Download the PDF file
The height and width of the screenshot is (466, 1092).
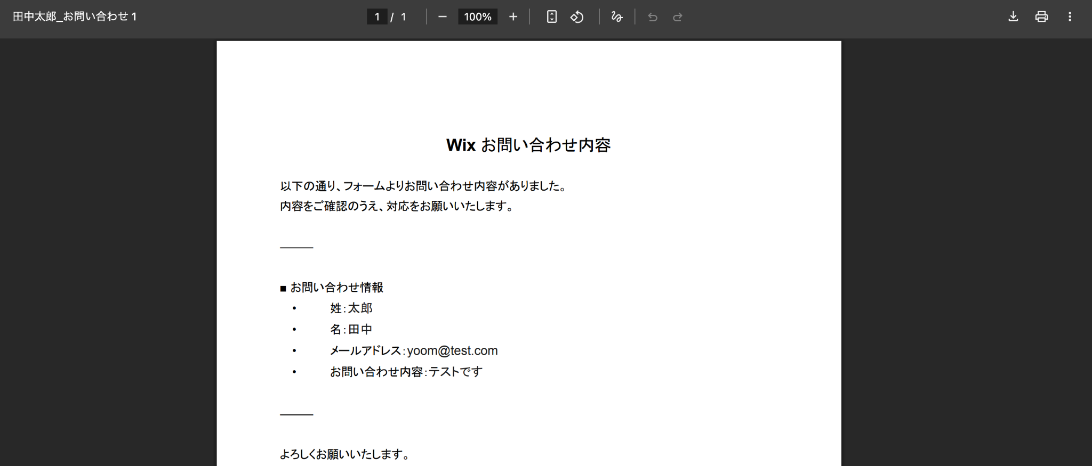click(x=1013, y=17)
